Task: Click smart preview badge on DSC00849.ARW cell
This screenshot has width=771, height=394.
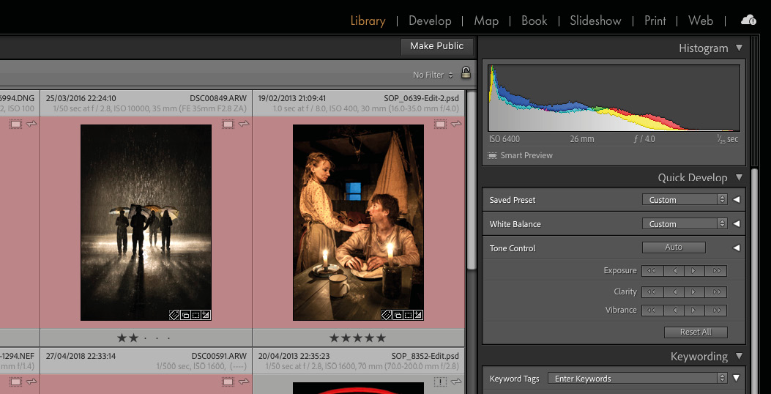Action: coord(228,124)
